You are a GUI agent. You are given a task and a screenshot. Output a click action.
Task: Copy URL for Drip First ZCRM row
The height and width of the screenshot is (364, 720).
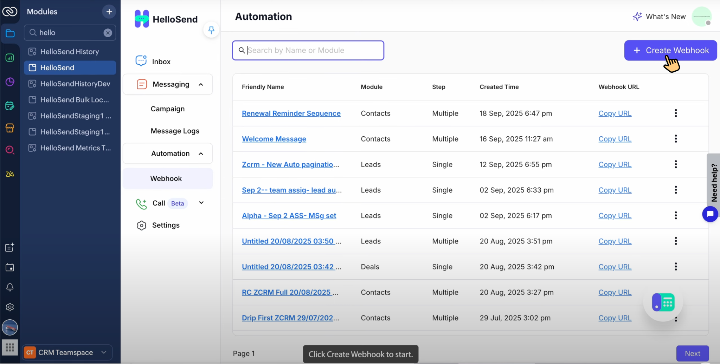click(x=615, y=318)
